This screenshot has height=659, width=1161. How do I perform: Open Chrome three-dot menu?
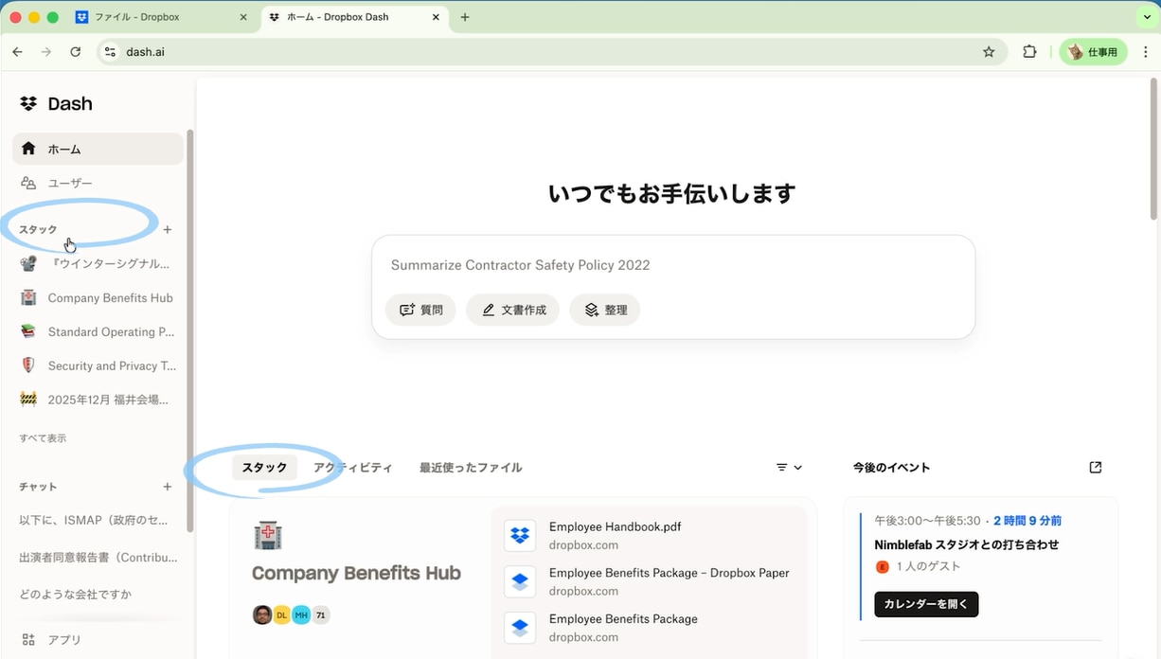click(1146, 52)
